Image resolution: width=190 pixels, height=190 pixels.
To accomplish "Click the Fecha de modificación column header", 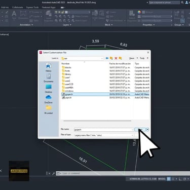I will coord(120,64).
